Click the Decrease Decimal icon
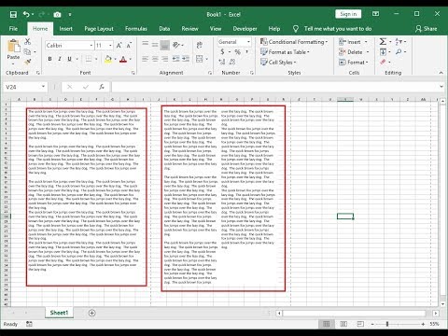This screenshot has width=448, height=336. (x=232, y=62)
